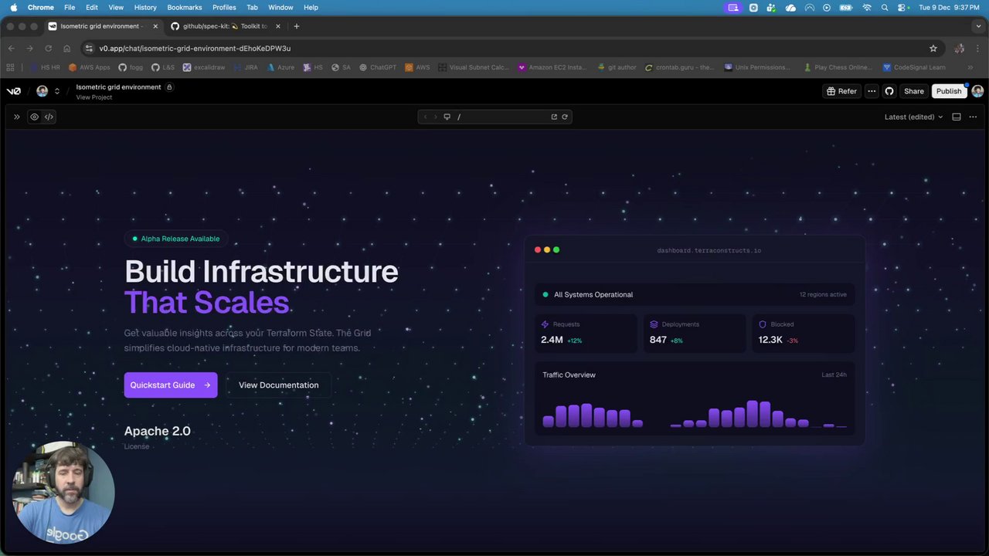
Task: Open the Profiles menu
Action: tap(224, 7)
